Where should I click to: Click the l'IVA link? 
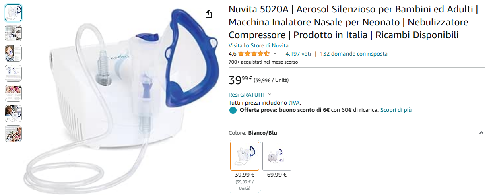click(x=294, y=103)
